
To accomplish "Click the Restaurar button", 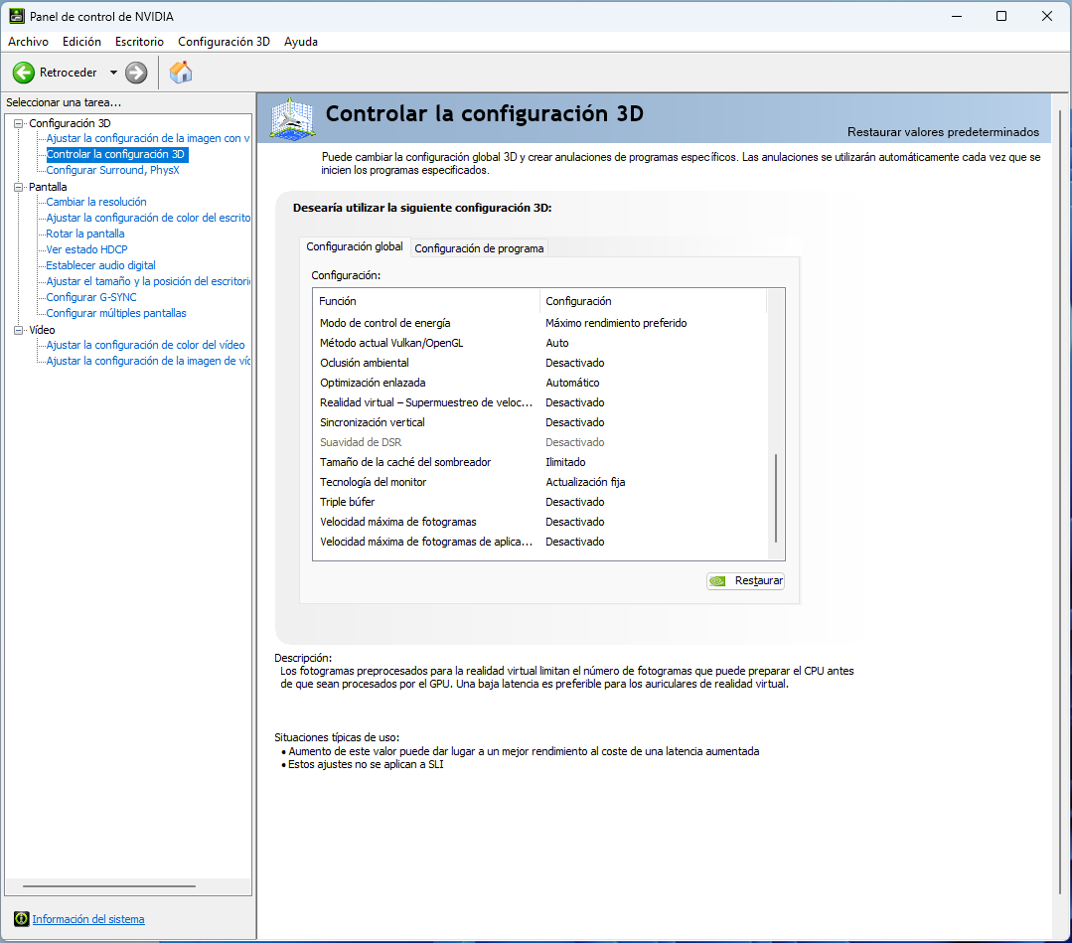I will pyautogui.click(x=745, y=580).
